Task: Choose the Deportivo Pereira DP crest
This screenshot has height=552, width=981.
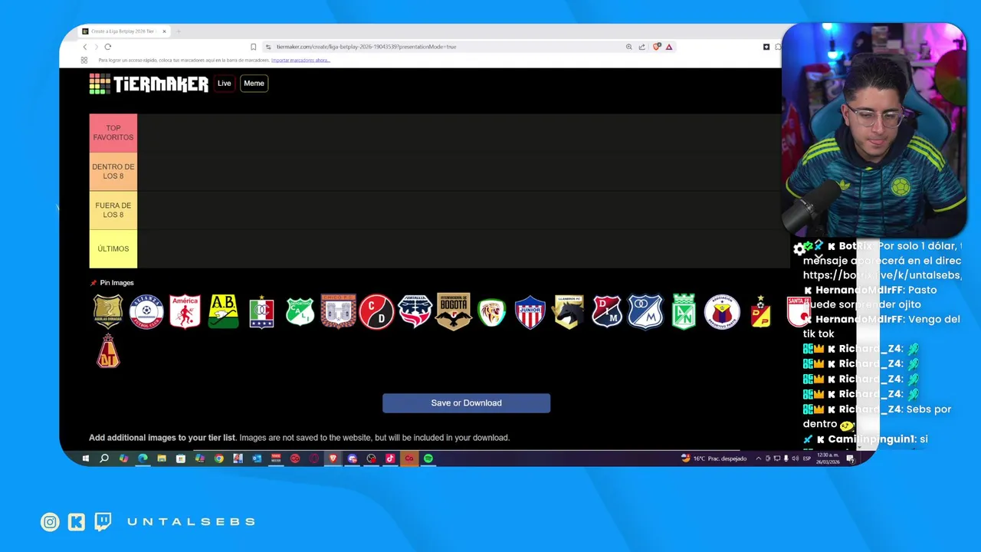Action: click(x=760, y=312)
